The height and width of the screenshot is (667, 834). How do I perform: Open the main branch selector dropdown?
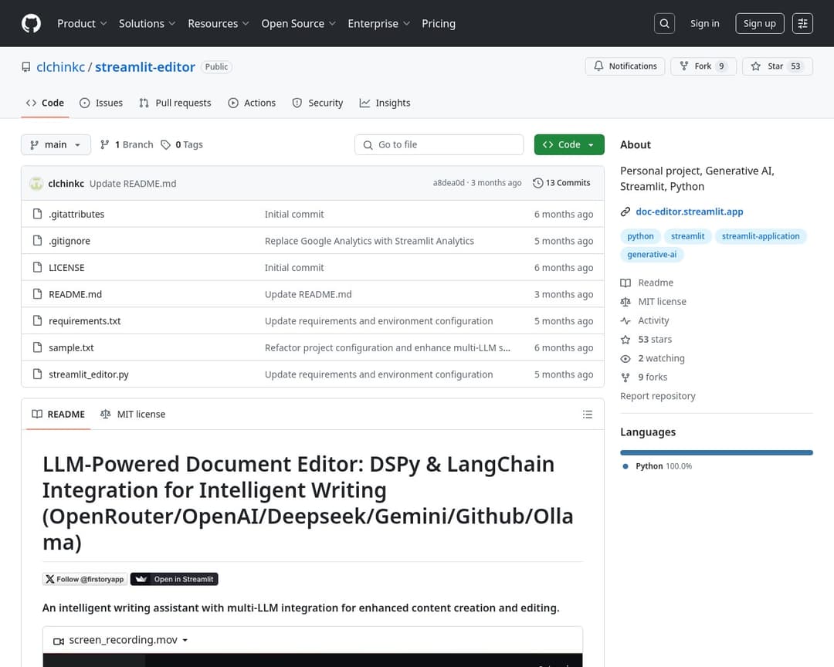[56, 144]
